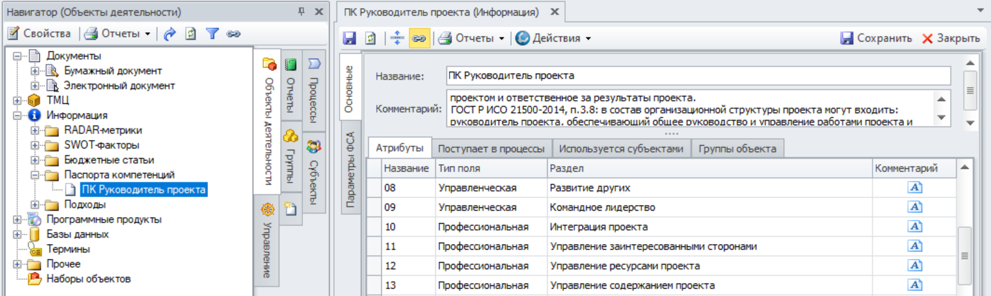Open the Отчеты dropdown in editor toolbar
This screenshot has height=296, width=991.
[473, 38]
